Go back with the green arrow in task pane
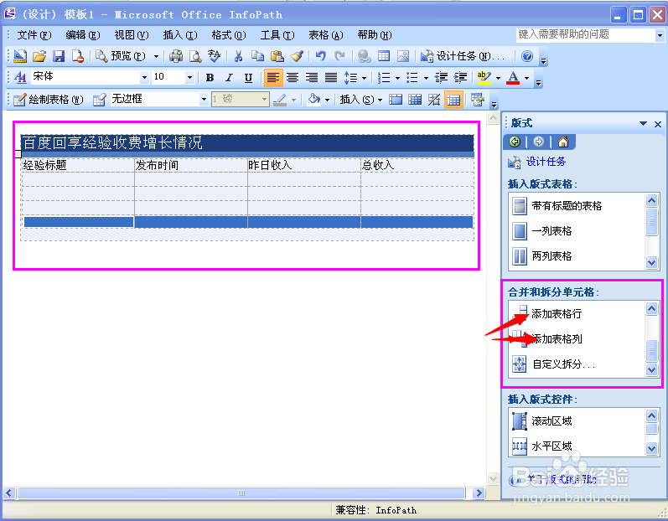 click(515, 142)
